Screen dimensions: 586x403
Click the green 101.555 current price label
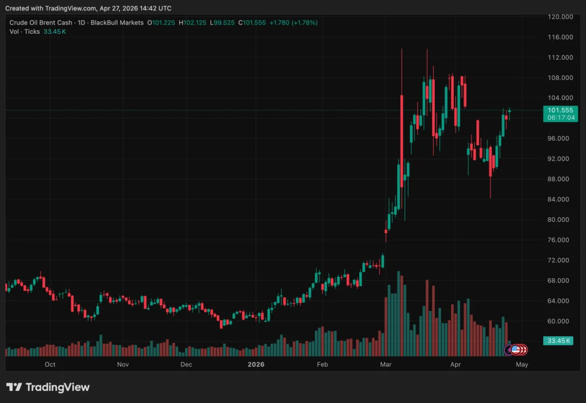560,110
